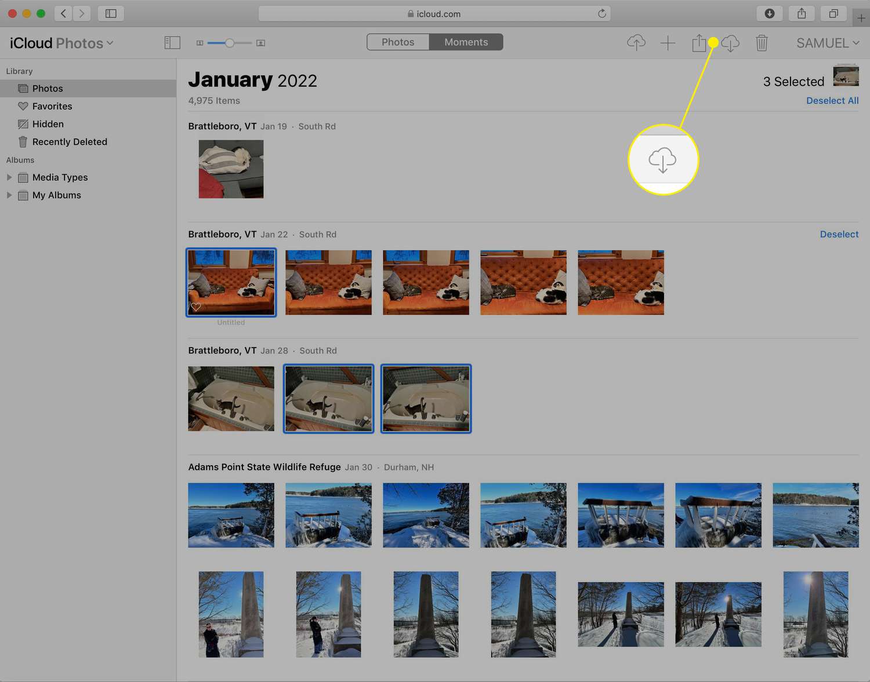The width and height of the screenshot is (870, 682).
Task: Click the thumbnail zoom slider handle
Action: tap(230, 43)
